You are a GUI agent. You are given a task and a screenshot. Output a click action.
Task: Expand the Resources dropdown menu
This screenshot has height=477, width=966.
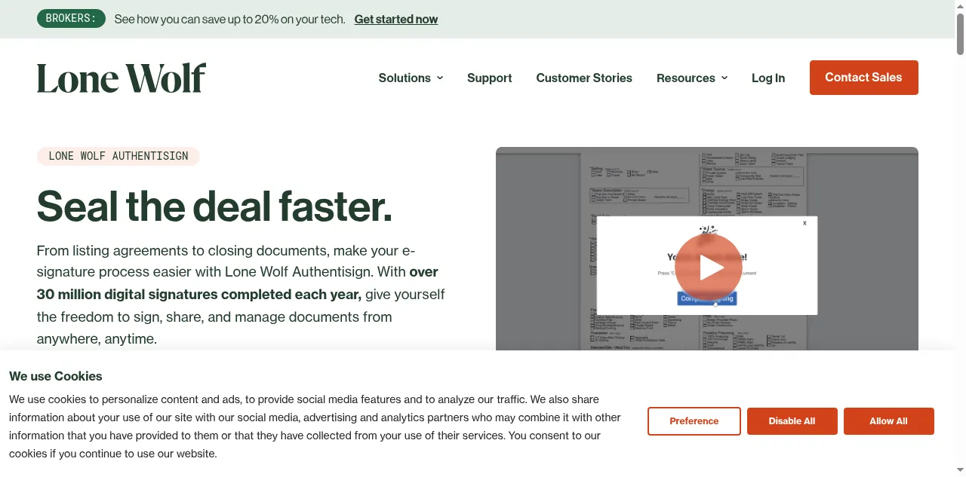click(x=692, y=78)
